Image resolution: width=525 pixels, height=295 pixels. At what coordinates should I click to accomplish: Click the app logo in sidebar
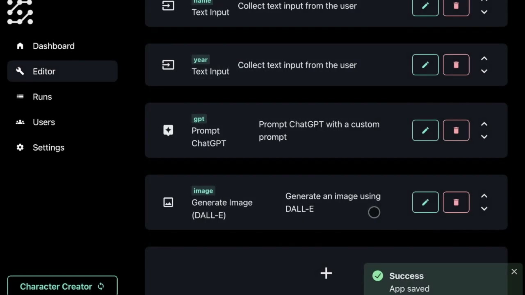[20, 12]
